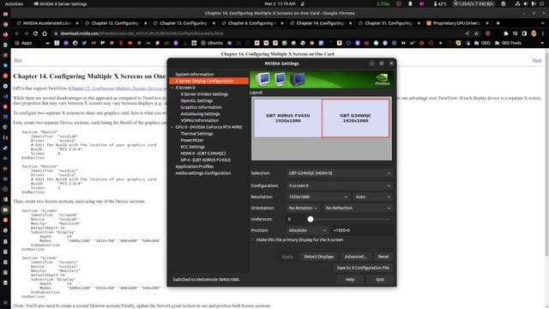The image size is (549, 309).
Task: Open the Chrome home page button
Action: pyautogui.click(x=45, y=33)
